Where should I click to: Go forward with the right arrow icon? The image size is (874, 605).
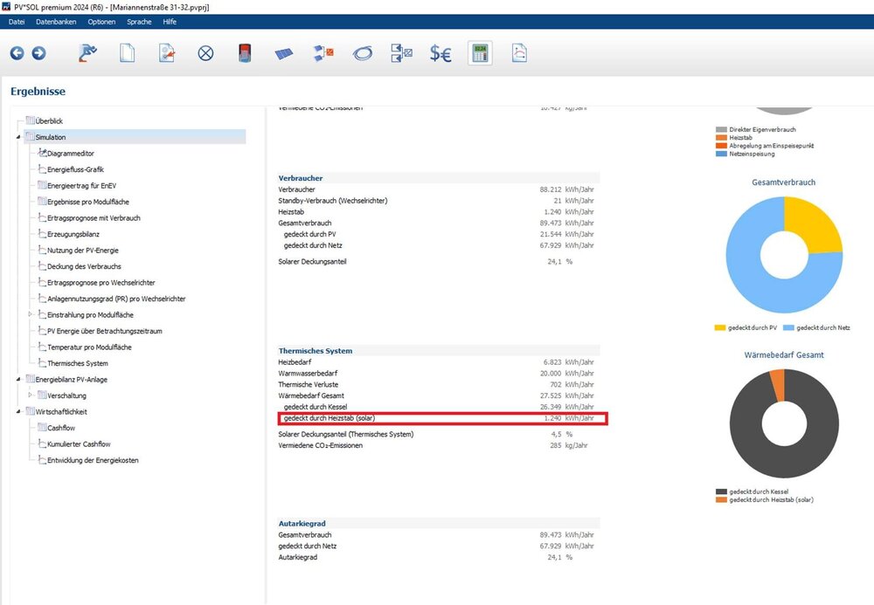click(39, 53)
